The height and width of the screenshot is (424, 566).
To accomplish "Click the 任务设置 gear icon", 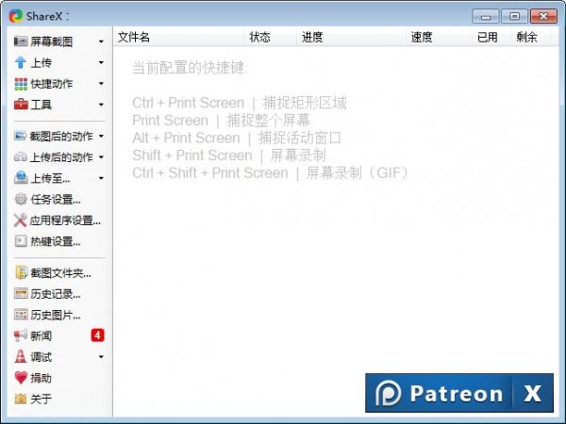I will (x=21, y=199).
